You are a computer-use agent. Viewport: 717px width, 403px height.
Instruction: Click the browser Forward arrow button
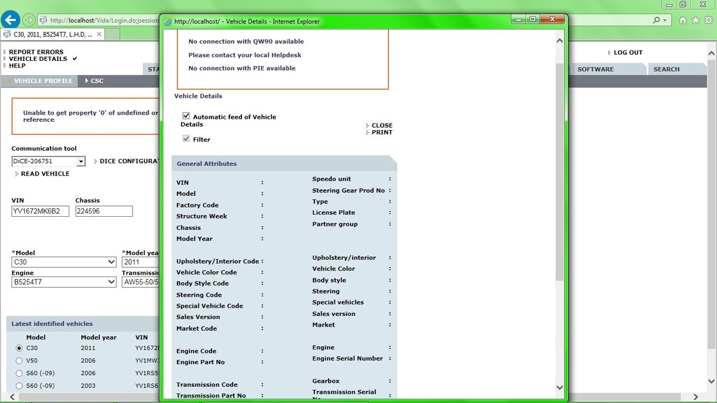(29, 20)
